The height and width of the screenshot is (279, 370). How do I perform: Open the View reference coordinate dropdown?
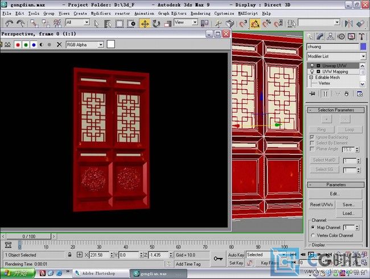tap(195, 22)
